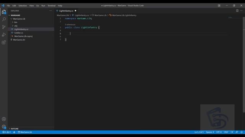The width and height of the screenshot is (245, 137).
Task: Click the VS Code logo icon
Action: tap(3, 6)
